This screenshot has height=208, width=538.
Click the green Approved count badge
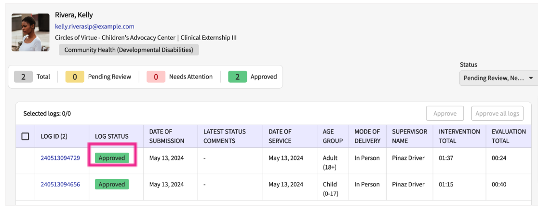click(x=238, y=77)
